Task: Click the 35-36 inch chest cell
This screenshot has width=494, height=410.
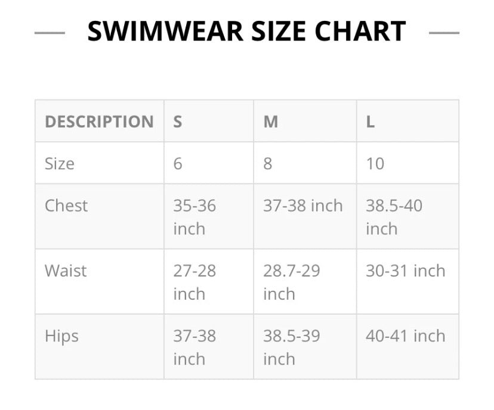Action: pos(194,217)
